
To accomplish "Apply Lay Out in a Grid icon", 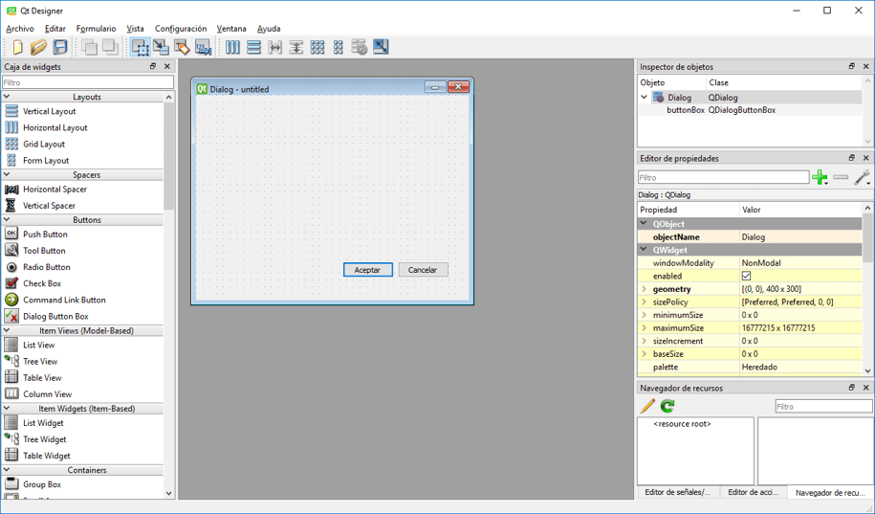I will (x=317, y=48).
